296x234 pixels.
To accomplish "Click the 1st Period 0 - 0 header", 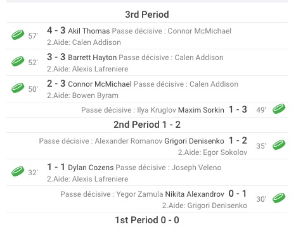I will tap(147, 220).
